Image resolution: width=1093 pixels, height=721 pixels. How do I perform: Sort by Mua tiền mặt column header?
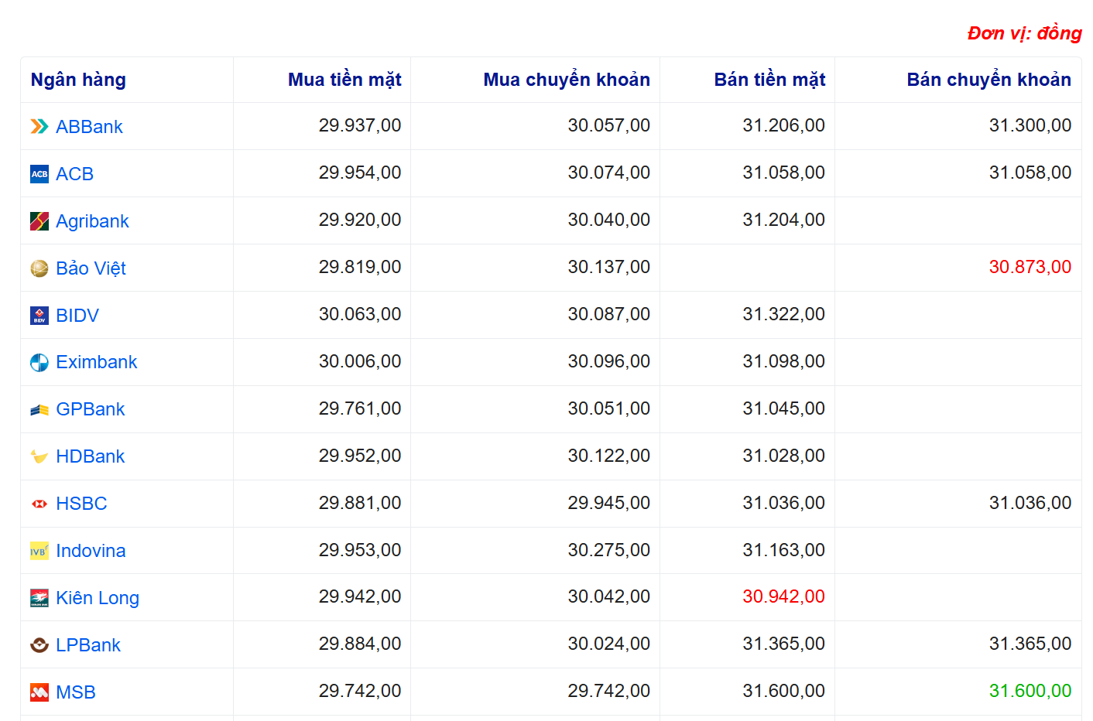(344, 80)
